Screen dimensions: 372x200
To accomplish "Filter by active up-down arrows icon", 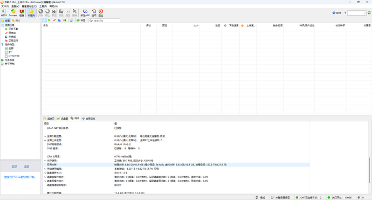I will (65, 20).
